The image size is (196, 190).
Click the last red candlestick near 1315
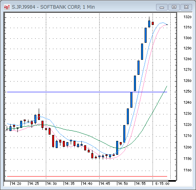point(153,23)
